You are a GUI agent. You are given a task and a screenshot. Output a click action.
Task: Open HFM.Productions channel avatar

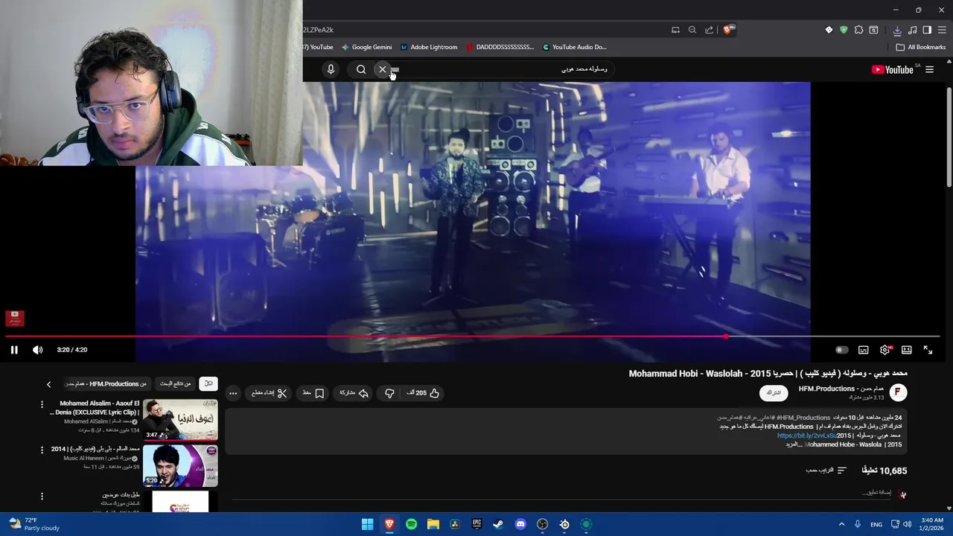899,392
